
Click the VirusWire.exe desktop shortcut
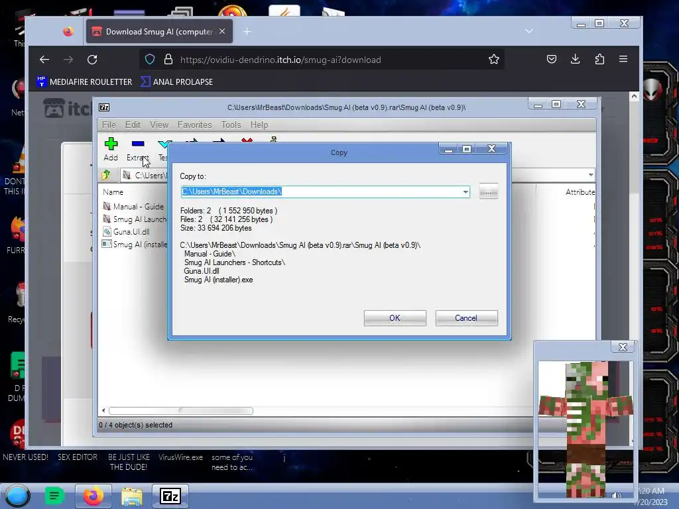(180, 457)
